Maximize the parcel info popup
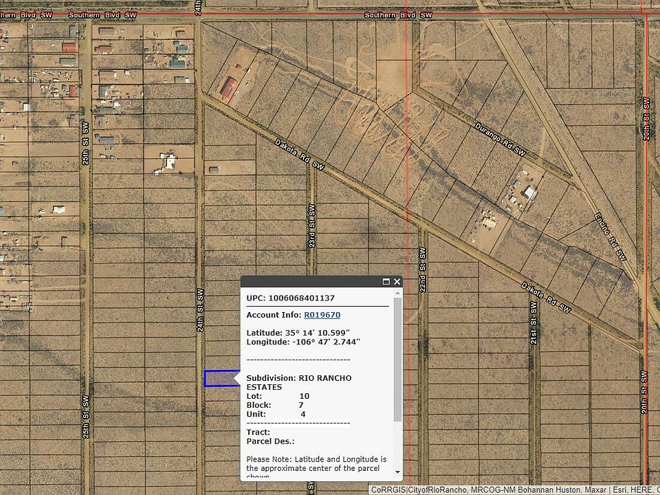 tap(386, 282)
